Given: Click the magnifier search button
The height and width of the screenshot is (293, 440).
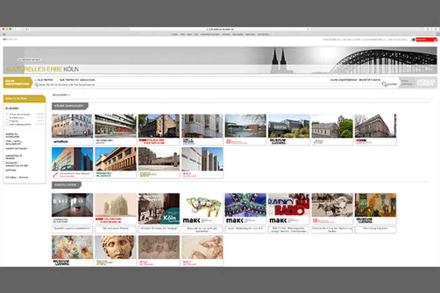Looking at the screenshot, I should coord(384,85).
